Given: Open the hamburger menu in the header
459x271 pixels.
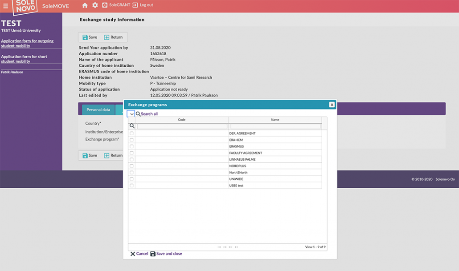Looking at the screenshot, I should 5,6.
